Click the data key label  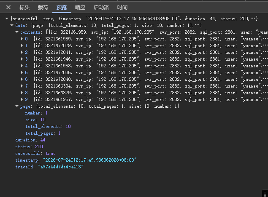click(21, 25)
